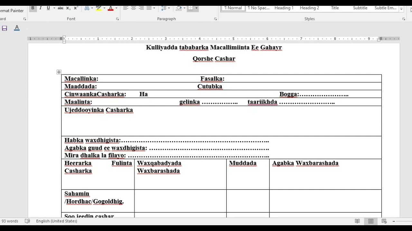Screen dimensions: 412x231
Task: Apply the Subtle Emphasis style
Action: click(x=385, y=8)
